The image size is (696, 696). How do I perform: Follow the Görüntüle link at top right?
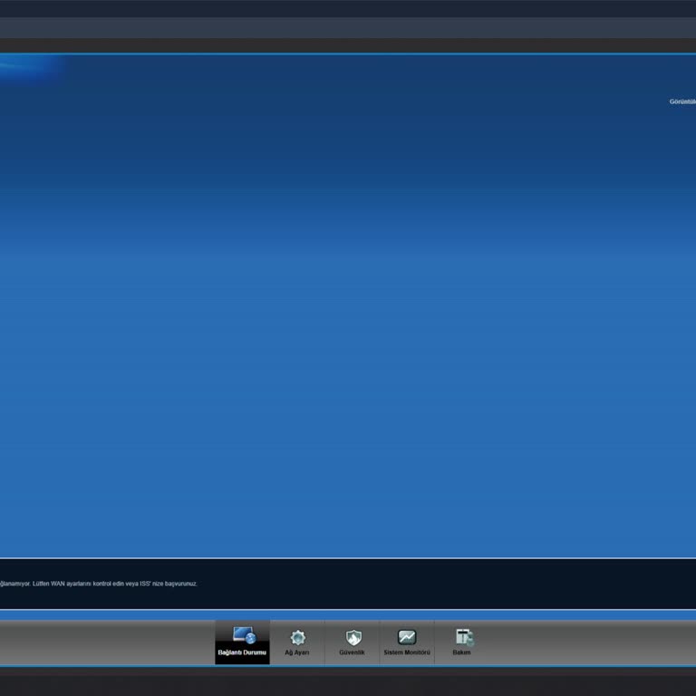coord(682,101)
